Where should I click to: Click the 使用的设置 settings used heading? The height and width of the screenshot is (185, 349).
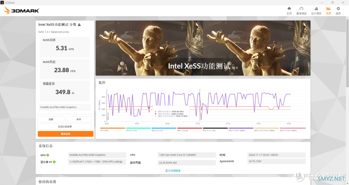tap(48, 182)
